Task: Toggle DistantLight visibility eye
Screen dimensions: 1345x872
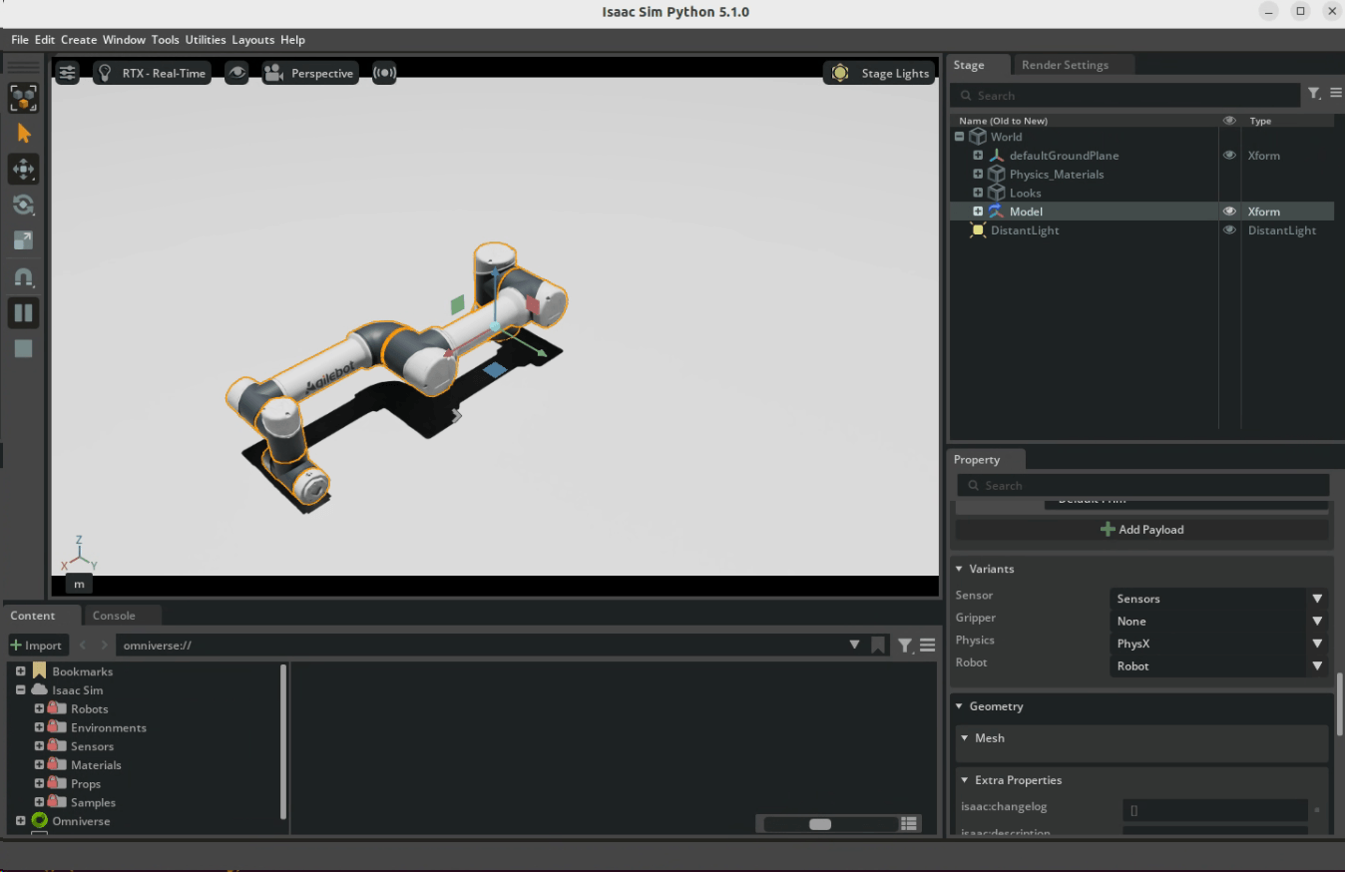Action: click(1229, 230)
